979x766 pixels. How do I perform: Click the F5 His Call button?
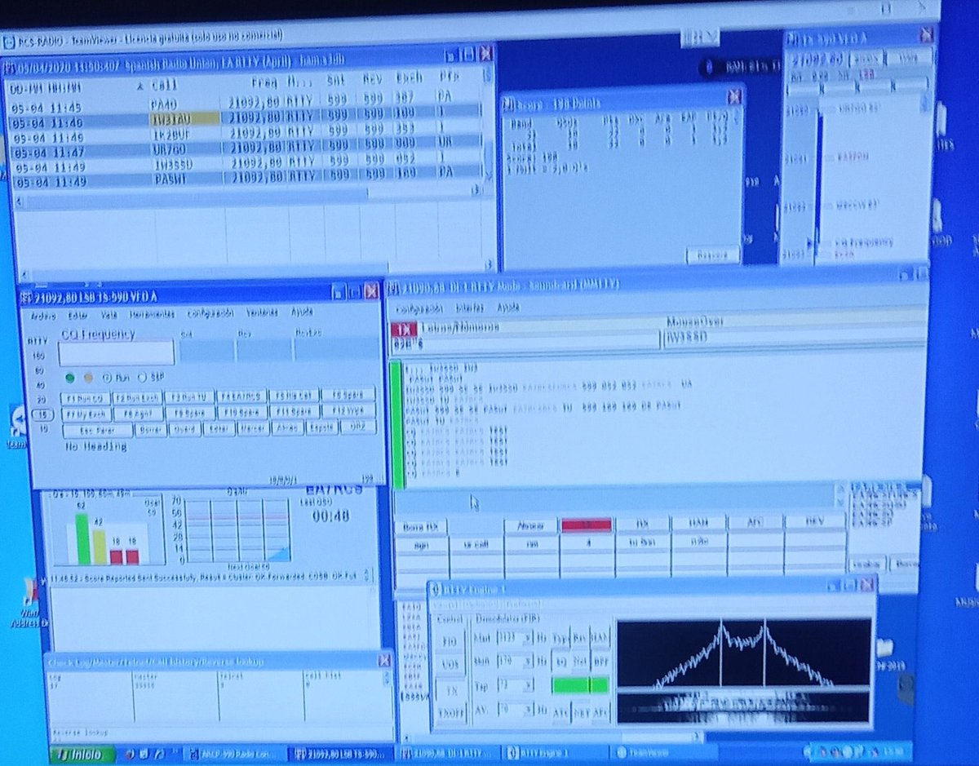[x=293, y=396]
